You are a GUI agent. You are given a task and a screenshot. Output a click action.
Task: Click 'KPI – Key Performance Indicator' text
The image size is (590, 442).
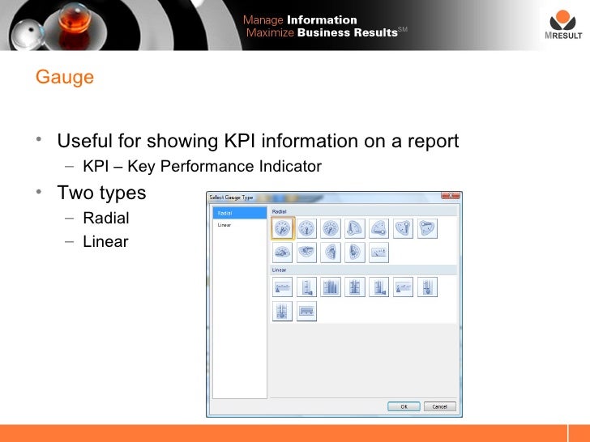[x=202, y=167]
